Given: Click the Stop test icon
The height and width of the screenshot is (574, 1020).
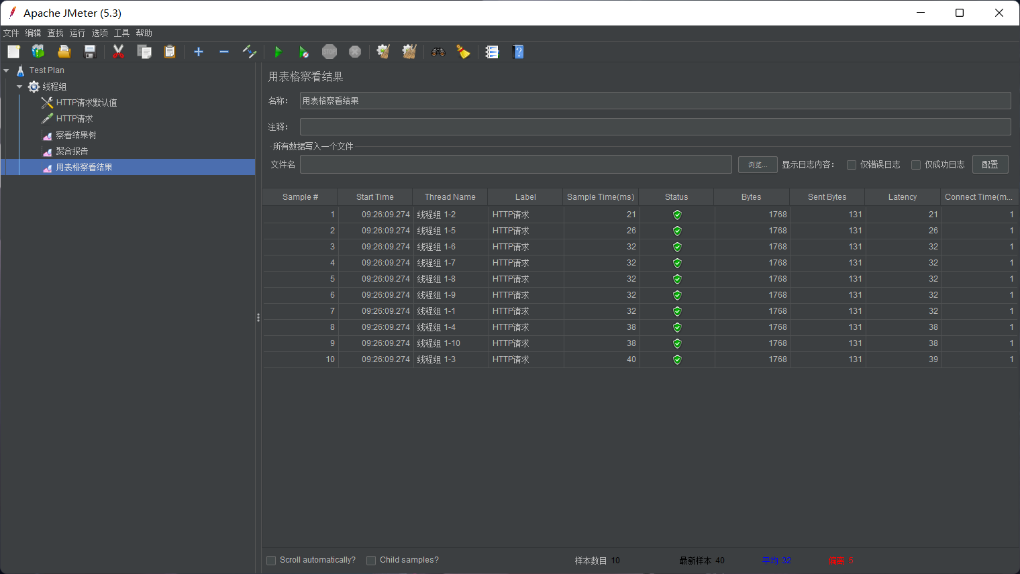Looking at the screenshot, I should (329, 52).
